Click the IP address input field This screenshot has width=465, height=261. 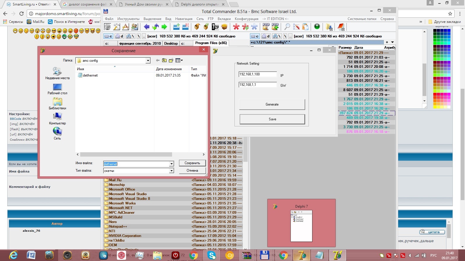pyautogui.click(x=257, y=74)
